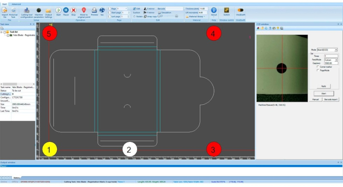The image size is (343, 187).
Task: Expand the FeedMode combo box
Action: (x=336, y=59)
